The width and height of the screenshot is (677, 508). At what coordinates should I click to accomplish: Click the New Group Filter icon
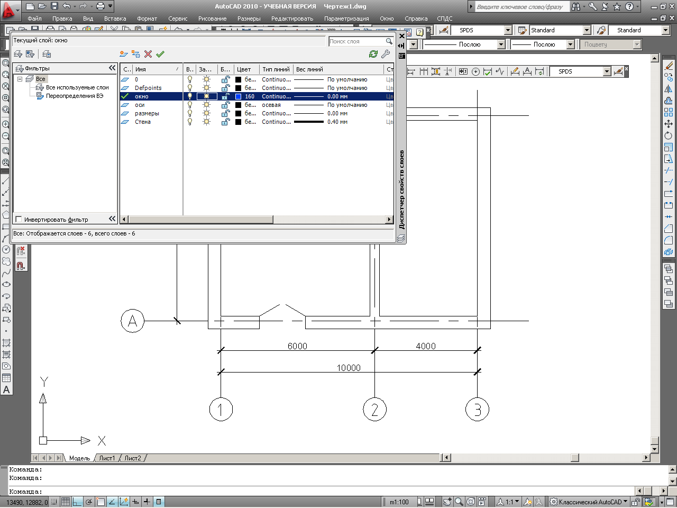[x=30, y=54]
